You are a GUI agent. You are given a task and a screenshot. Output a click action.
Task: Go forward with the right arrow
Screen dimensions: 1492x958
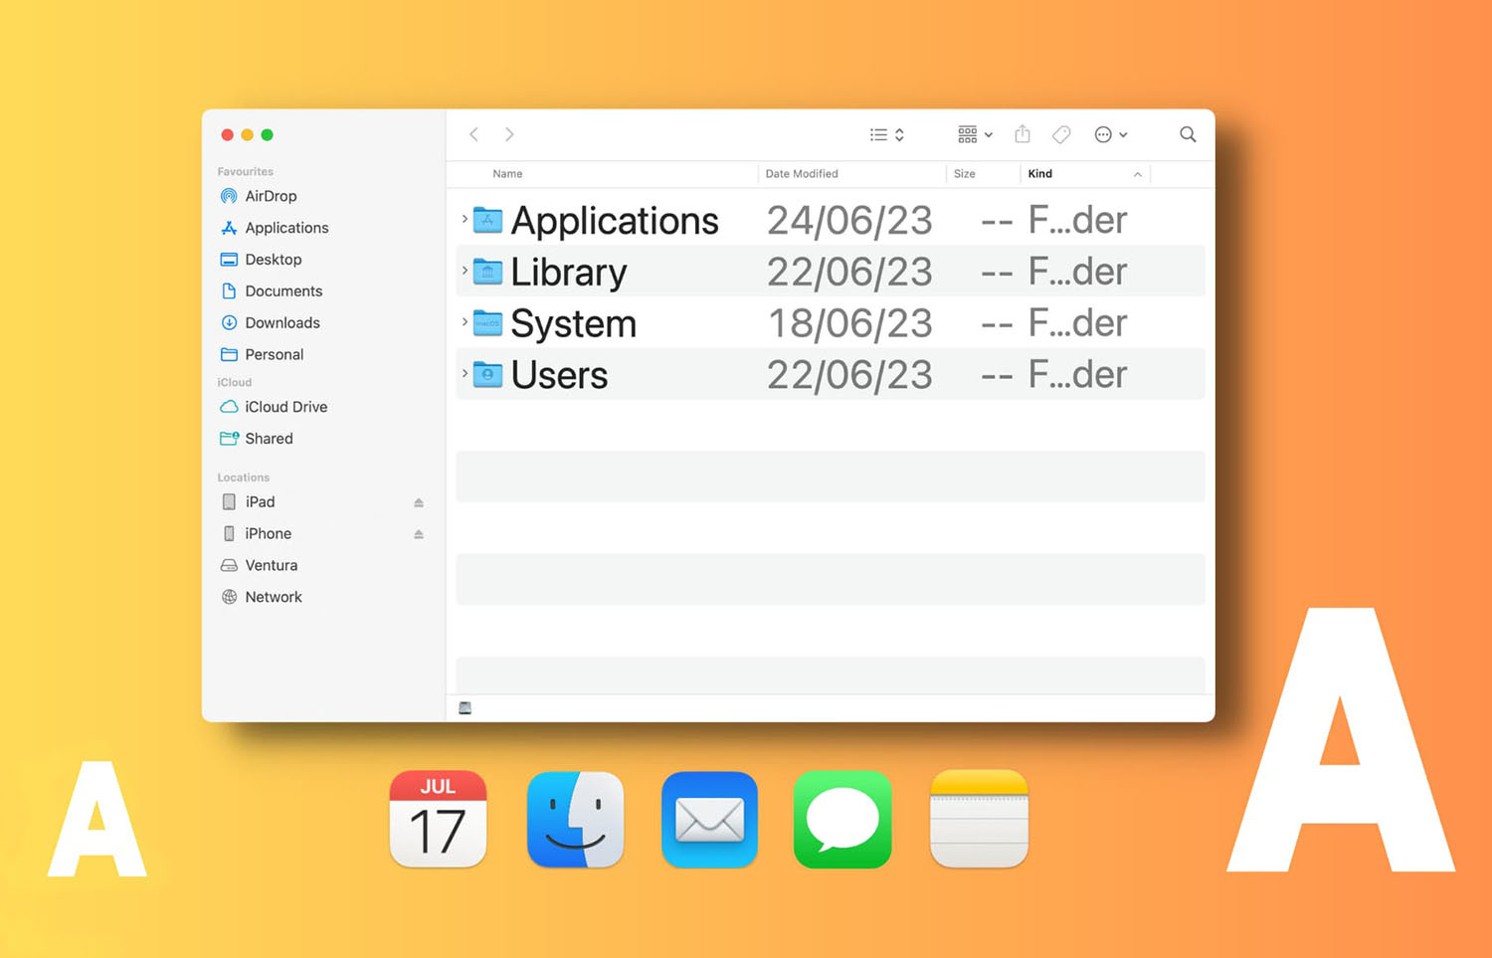pos(509,134)
